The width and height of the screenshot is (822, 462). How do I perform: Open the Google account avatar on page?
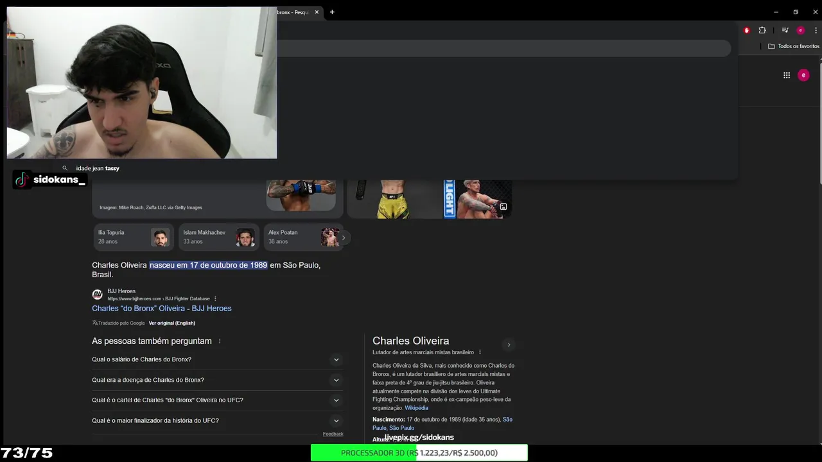tap(803, 75)
